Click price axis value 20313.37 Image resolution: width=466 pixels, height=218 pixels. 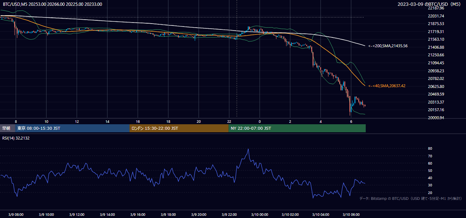click(436, 102)
